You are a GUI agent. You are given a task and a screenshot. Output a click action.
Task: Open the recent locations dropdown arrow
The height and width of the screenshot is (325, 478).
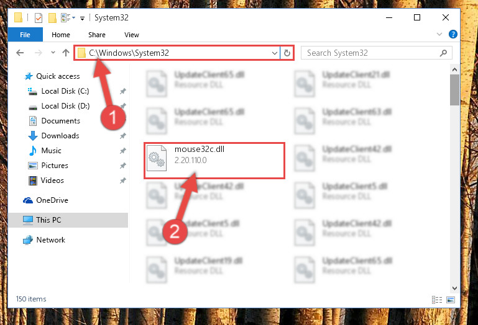point(53,53)
